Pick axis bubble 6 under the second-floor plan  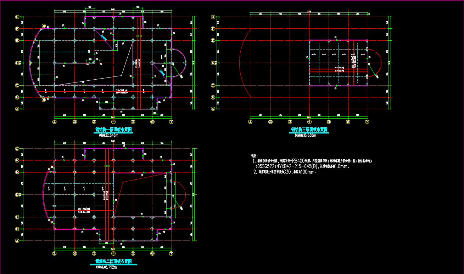pyautogui.click(x=152, y=253)
